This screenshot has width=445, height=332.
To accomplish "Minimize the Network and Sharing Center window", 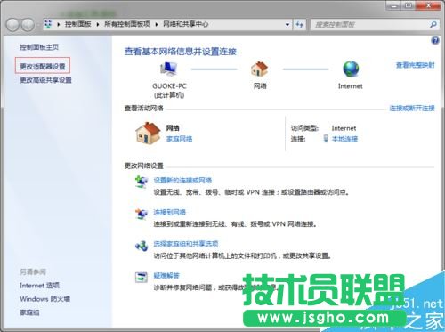I will [393, 5].
